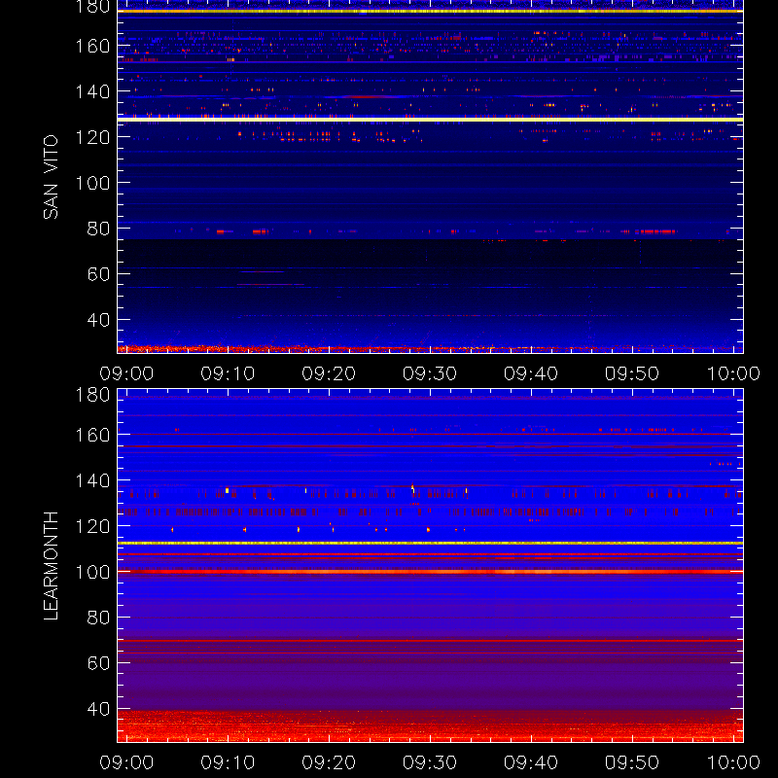This screenshot has height=778, width=778.
Task: Pick the 60 frequency tick of San Vito
Action: pyautogui.click(x=99, y=274)
